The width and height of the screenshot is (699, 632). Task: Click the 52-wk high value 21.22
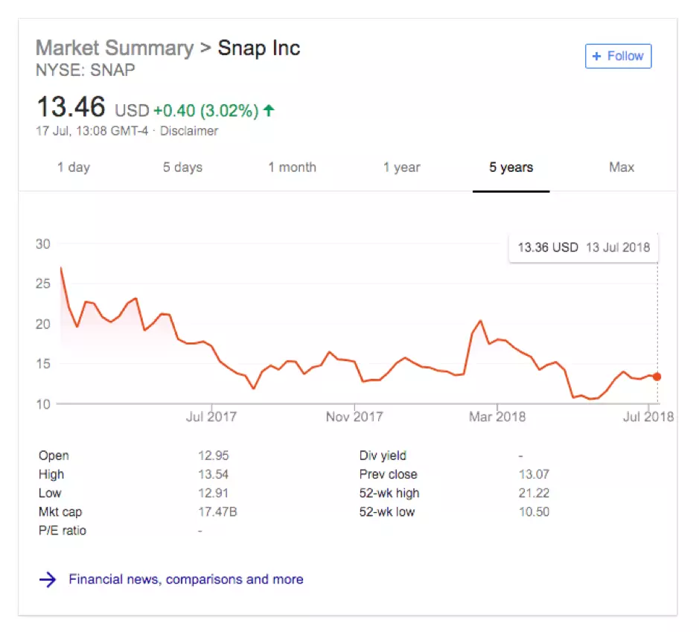coord(532,493)
